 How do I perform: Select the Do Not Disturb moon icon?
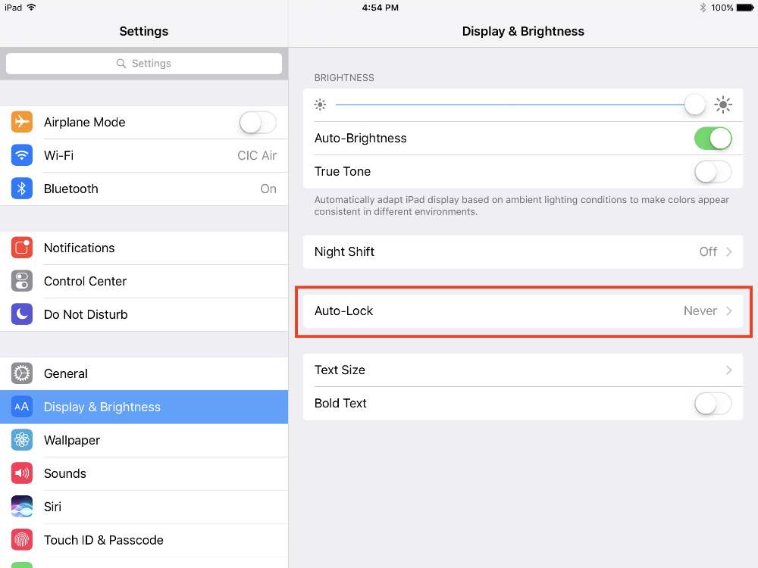tap(20, 314)
